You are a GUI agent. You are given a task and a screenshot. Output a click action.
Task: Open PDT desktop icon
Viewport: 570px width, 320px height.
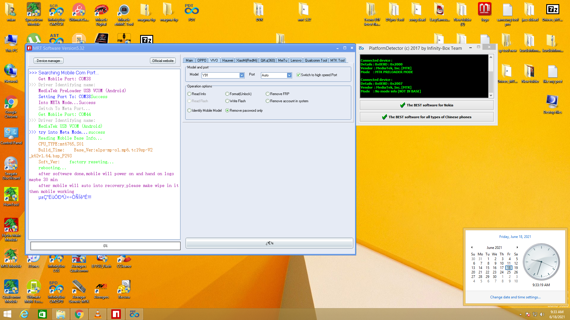(192, 12)
